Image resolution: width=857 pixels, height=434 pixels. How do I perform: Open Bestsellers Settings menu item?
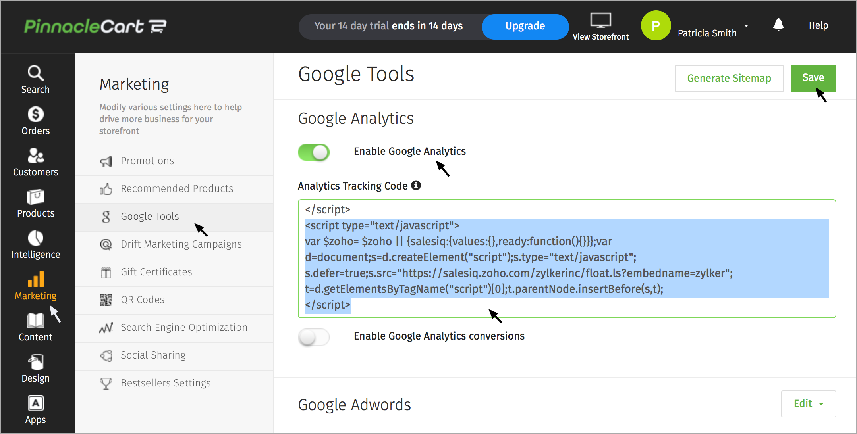174,384
